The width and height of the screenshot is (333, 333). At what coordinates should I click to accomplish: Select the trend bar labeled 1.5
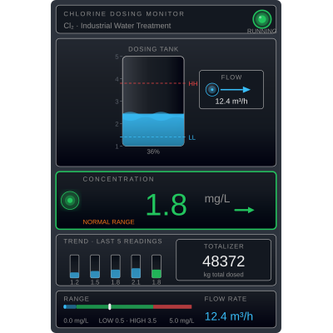point(95,266)
